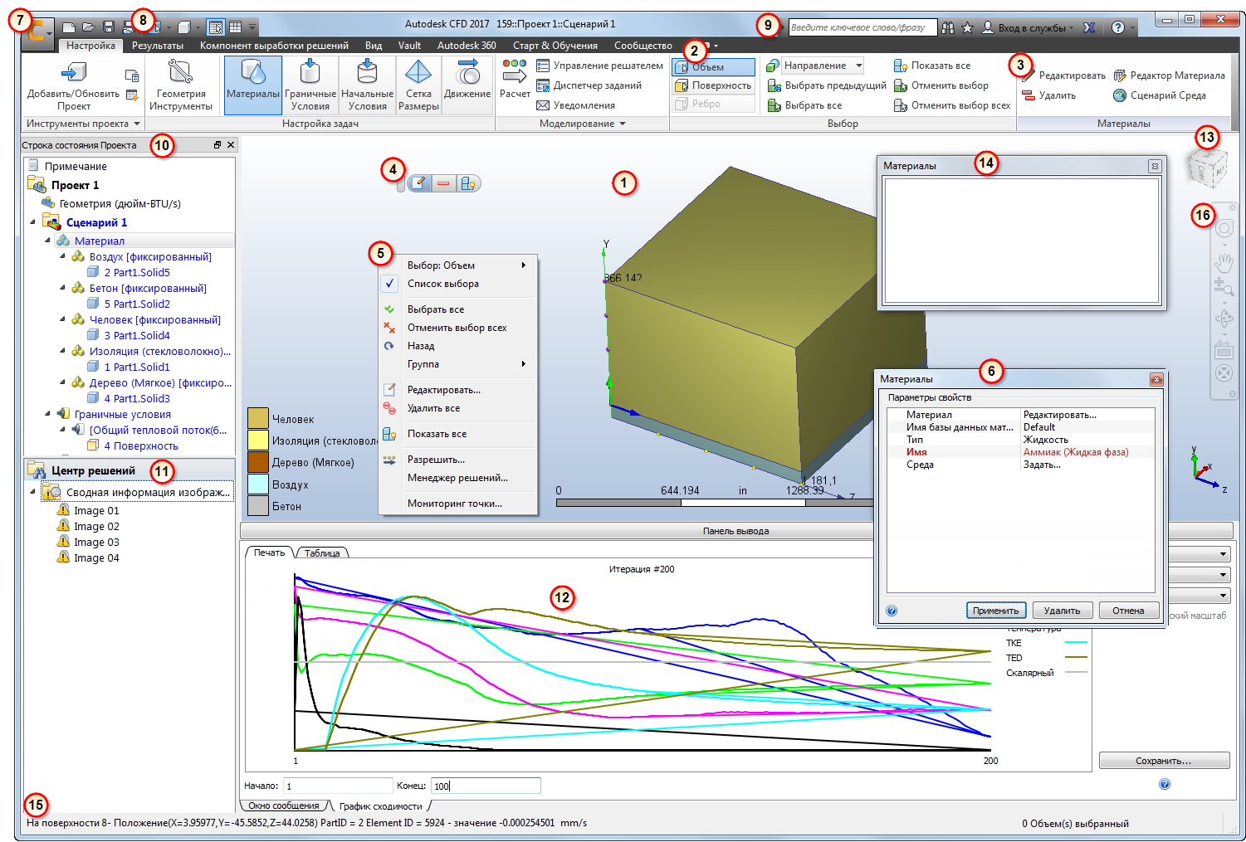Viewport: 1246px width, 842px height.
Task: Switch to the Результаты ribbon tab
Action: [x=158, y=46]
